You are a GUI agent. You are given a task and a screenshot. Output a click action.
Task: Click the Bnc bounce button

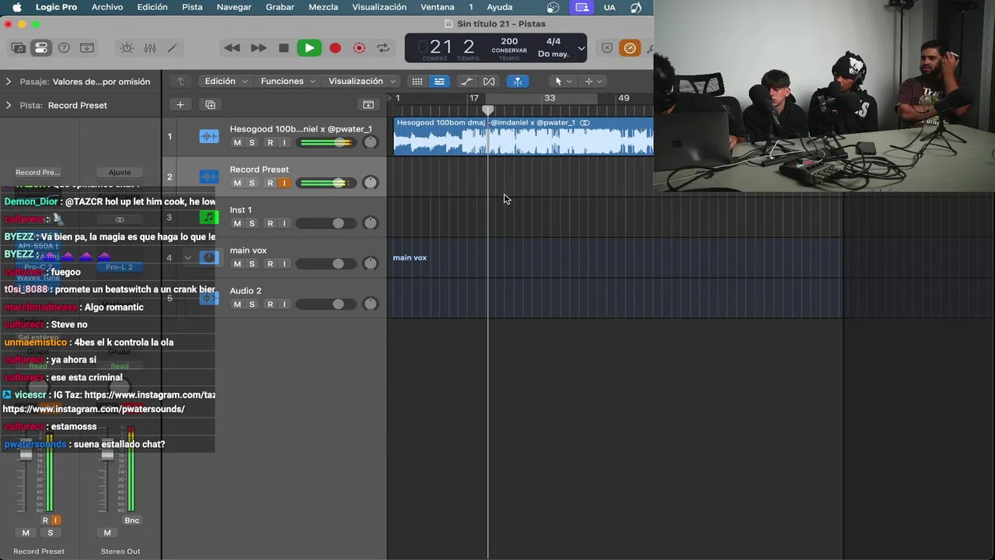tap(131, 520)
